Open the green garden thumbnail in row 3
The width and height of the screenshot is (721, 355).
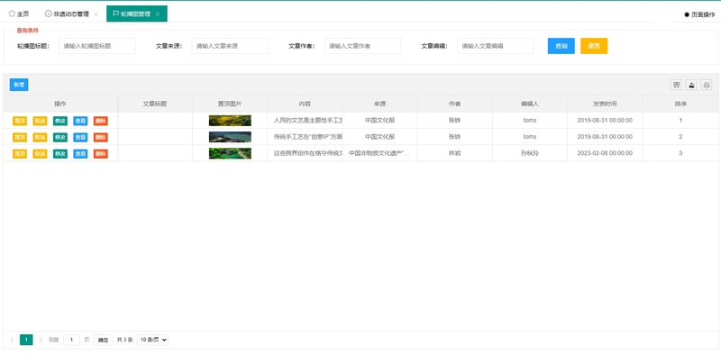point(230,153)
